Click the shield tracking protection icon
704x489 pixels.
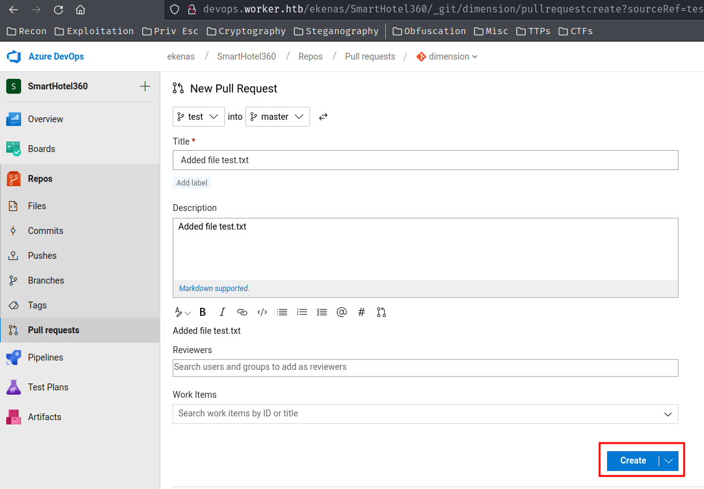point(175,9)
